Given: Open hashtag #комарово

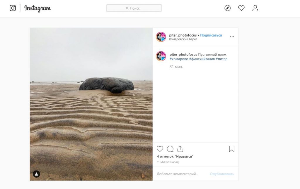Looking at the screenshot, I should pos(179,59).
